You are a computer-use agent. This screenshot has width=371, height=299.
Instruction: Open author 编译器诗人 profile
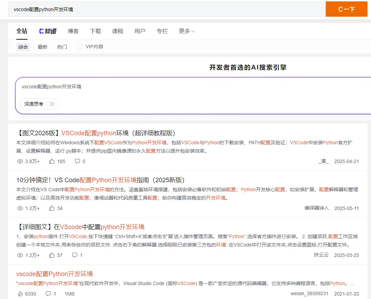[x=316, y=208]
